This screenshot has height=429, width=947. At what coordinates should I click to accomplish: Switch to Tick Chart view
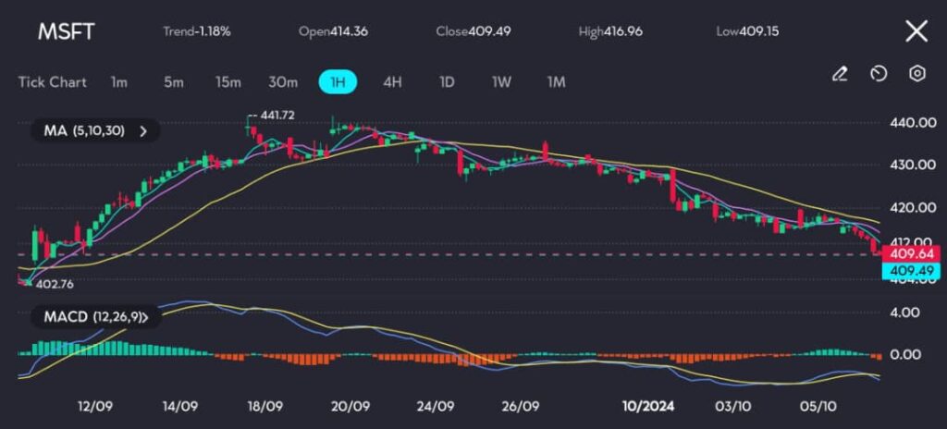click(52, 82)
